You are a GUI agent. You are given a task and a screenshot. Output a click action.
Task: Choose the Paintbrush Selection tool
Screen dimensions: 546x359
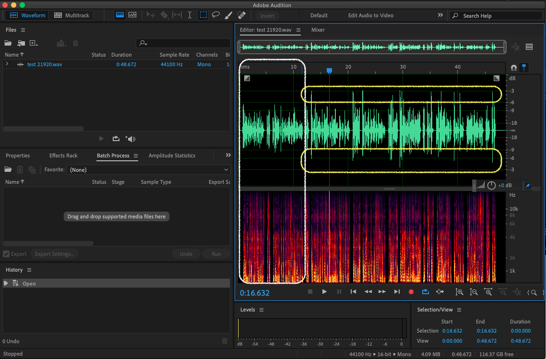(229, 15)
